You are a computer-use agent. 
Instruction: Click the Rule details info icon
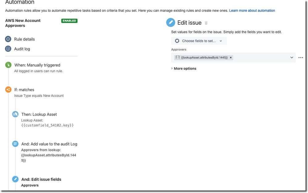[8, 39]
